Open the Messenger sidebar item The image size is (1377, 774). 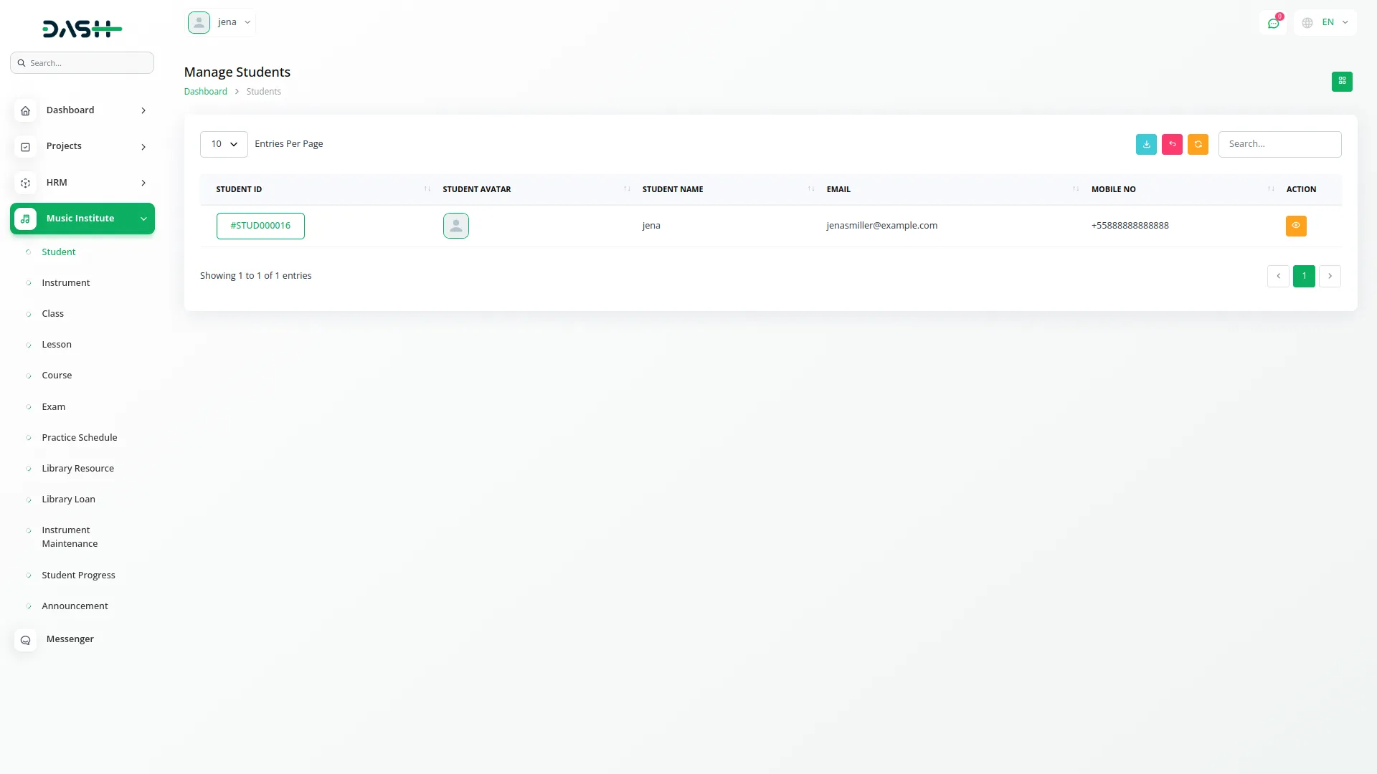[x=70, y=639]
